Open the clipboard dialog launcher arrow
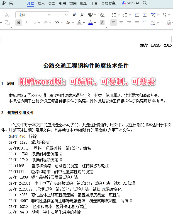 11,27
